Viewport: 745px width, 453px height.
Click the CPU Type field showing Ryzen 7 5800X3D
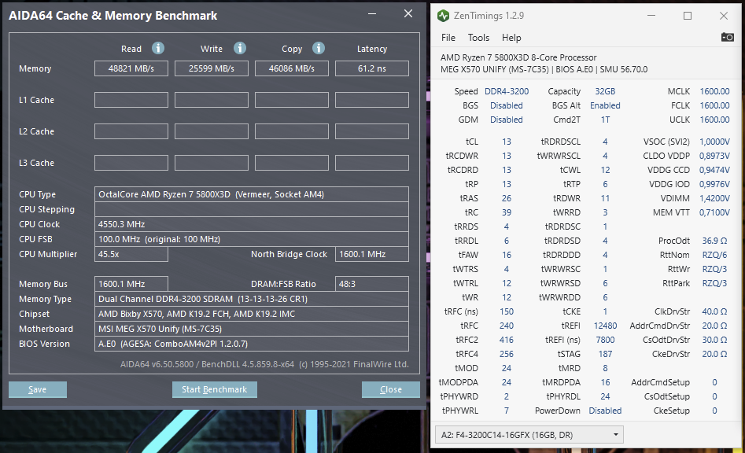pyautogui.click(x=251, y=194)
